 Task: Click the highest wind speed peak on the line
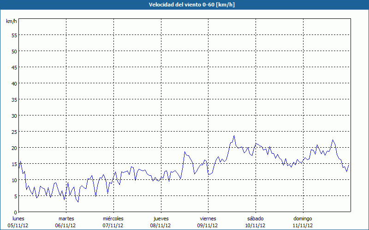[x=234, y=136]
